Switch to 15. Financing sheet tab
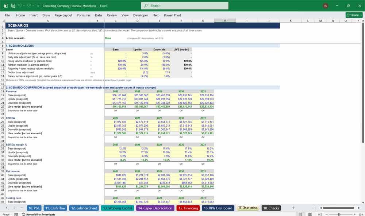The image size is (365, 216). 188,208
